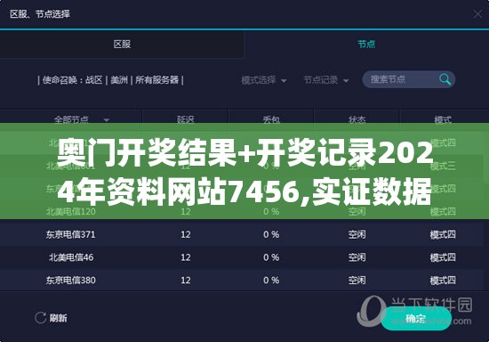Select 使命召唤：战区 in the path bar
Image resolution: width=489 pixels, height=342 pixels.
click(72, 80)
